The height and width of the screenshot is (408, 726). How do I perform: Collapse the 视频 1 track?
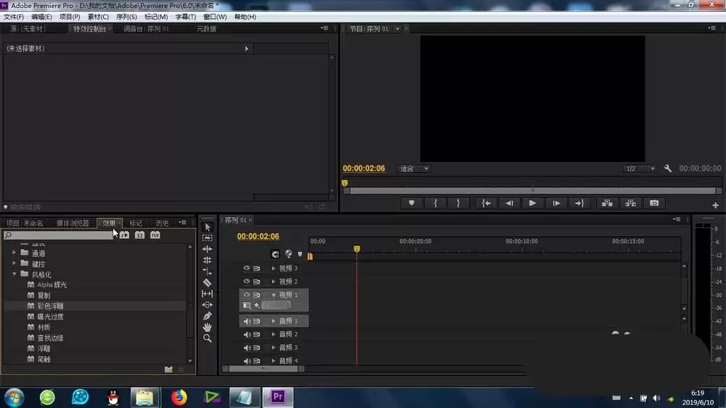click(x=273, y=295)
